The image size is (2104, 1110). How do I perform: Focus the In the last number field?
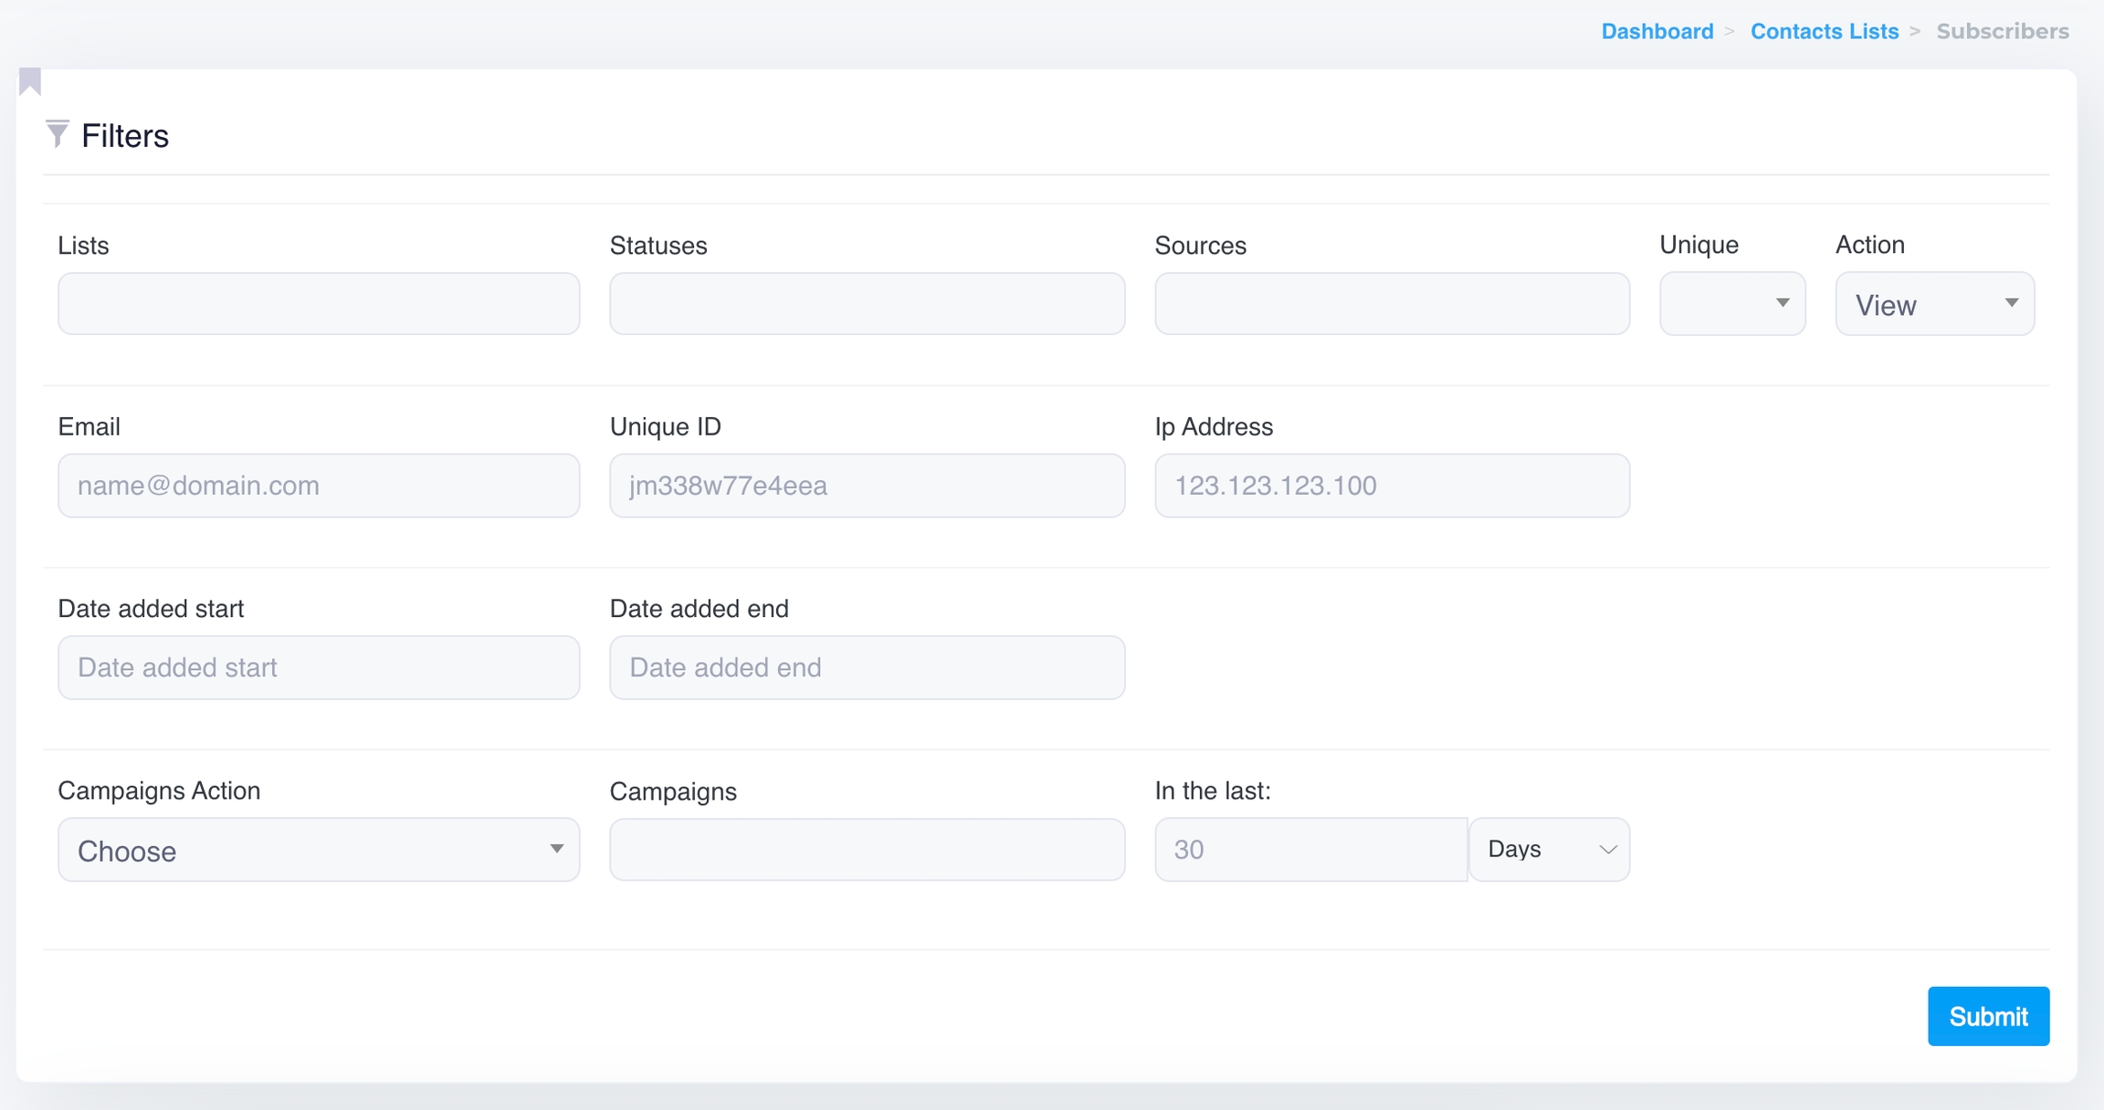pos(1310,850)
